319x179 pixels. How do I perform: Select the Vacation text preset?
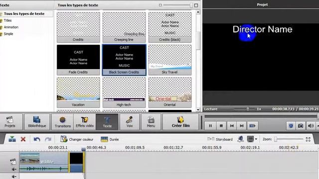[x=78, y=92]
